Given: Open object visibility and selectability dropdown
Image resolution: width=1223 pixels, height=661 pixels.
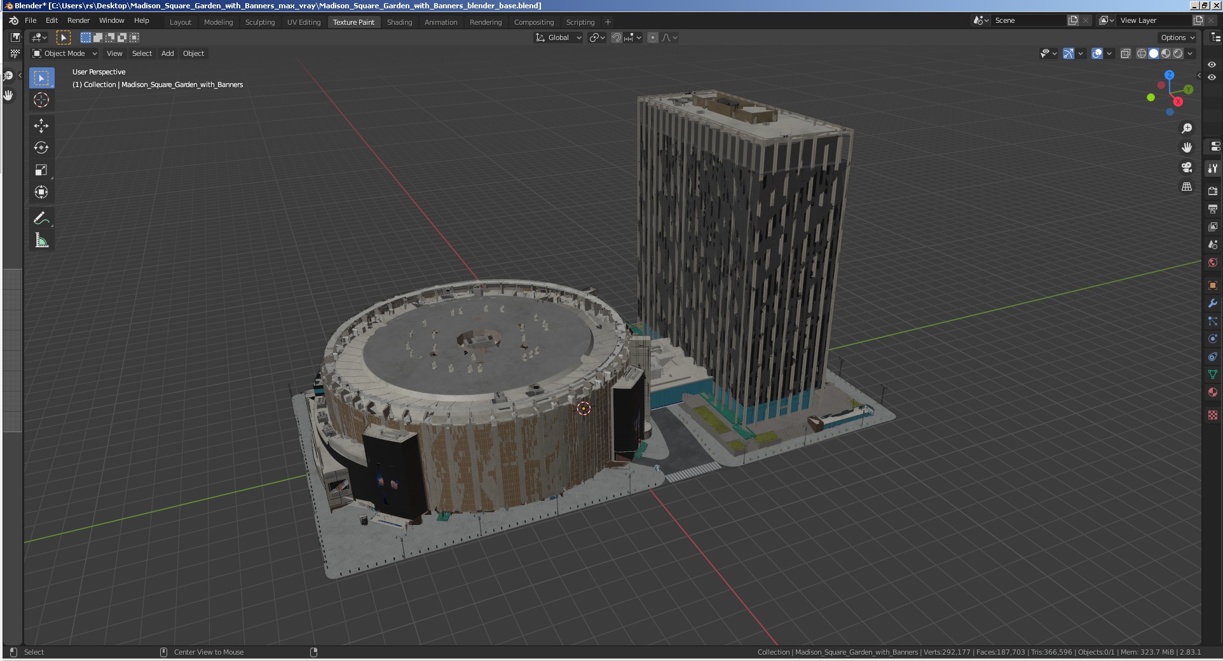Looking at the screenshot, I should [1048, 53].
